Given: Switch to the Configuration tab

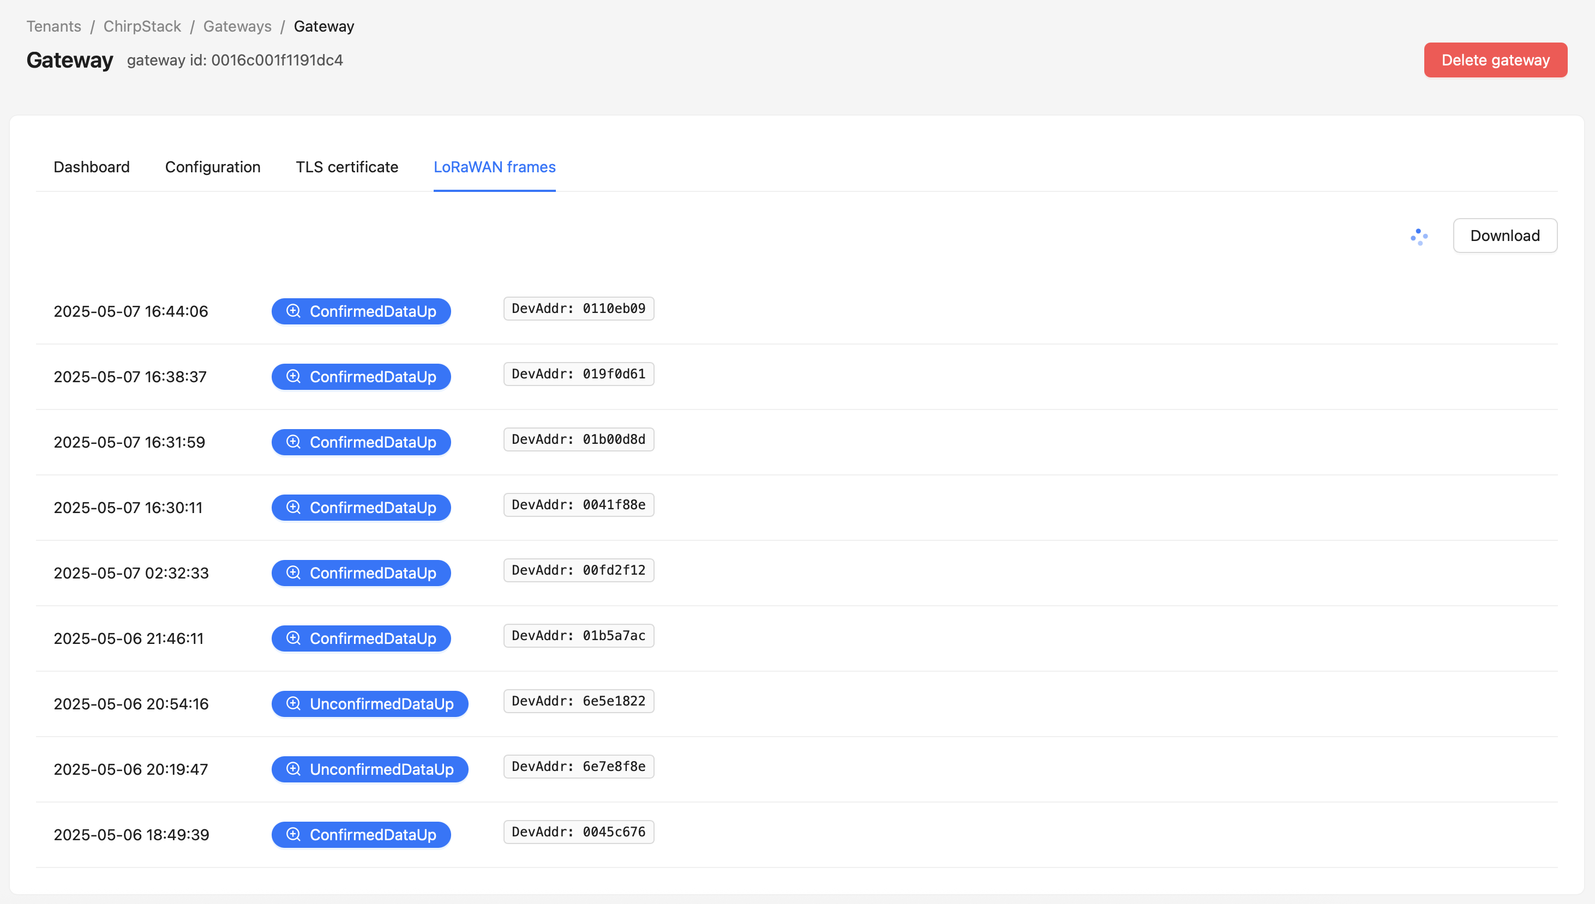Looking at the screenshot, I should point(212,167).
